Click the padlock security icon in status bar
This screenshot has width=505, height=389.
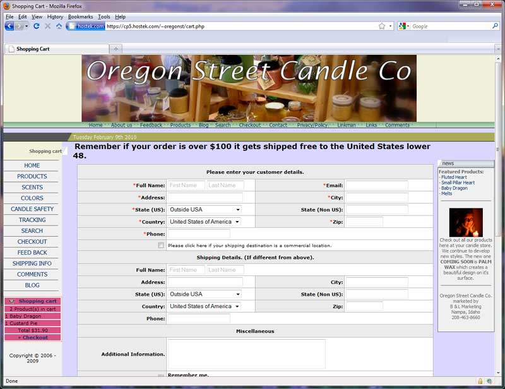[480, 381]
